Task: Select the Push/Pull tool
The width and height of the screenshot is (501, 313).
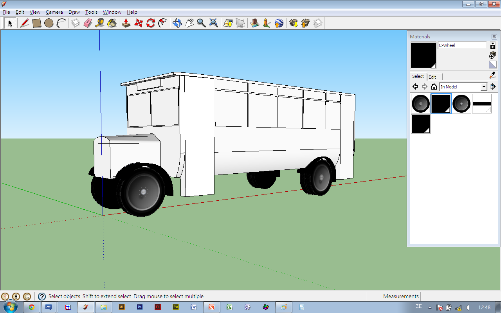Action: 126,23
